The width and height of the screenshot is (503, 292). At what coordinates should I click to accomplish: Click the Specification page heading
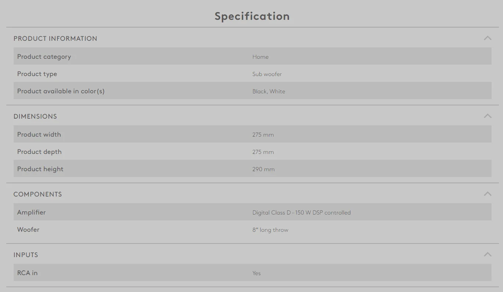(252, 16)
